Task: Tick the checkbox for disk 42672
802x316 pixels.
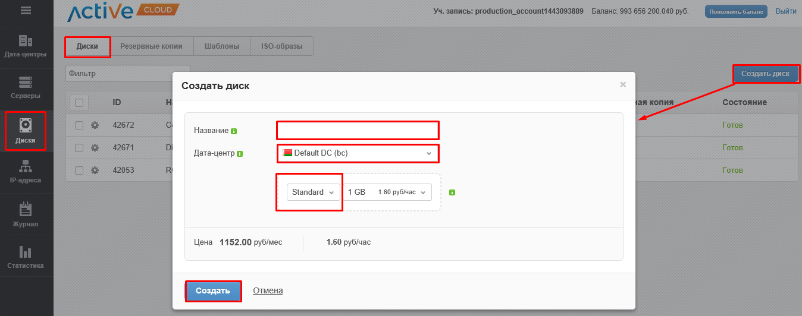Action: pyautogui.click(x=79, y=125)
